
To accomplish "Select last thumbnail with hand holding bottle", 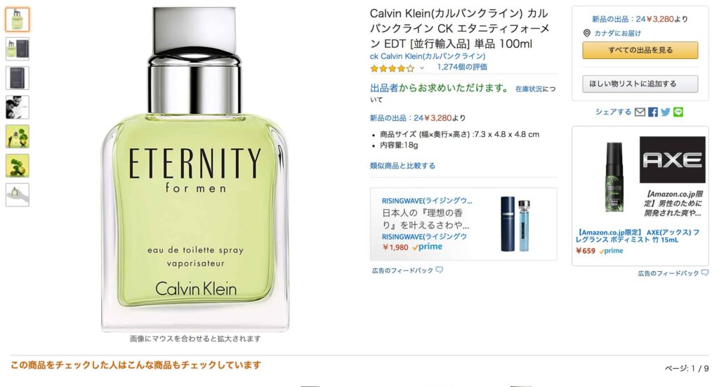I will point(18,195).
